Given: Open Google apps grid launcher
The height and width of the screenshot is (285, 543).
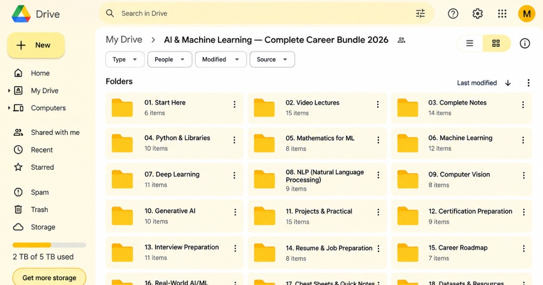Looking at the screenshot, I should [502, 14].
